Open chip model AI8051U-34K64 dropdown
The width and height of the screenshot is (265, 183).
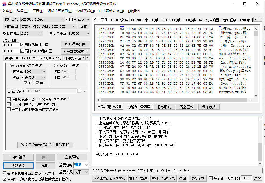42,19
